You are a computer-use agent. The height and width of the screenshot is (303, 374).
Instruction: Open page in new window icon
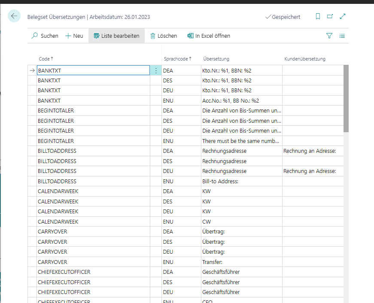pos(330,17)
